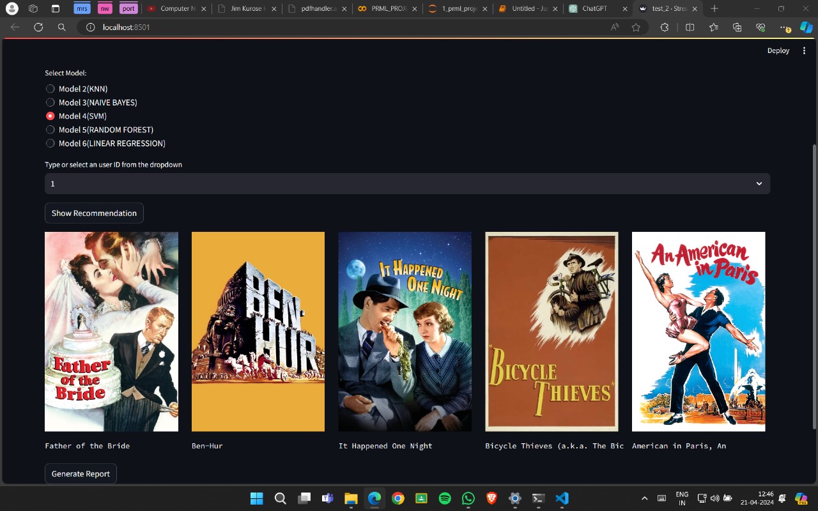Switch to the 'nw' tab group
Screen dimensions: 818x511
[105, 9]
